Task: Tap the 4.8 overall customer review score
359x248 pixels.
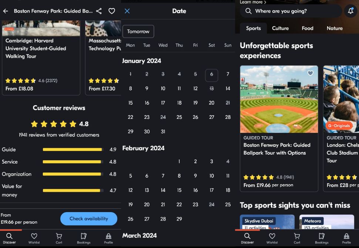Action: [x=84, y=124]
